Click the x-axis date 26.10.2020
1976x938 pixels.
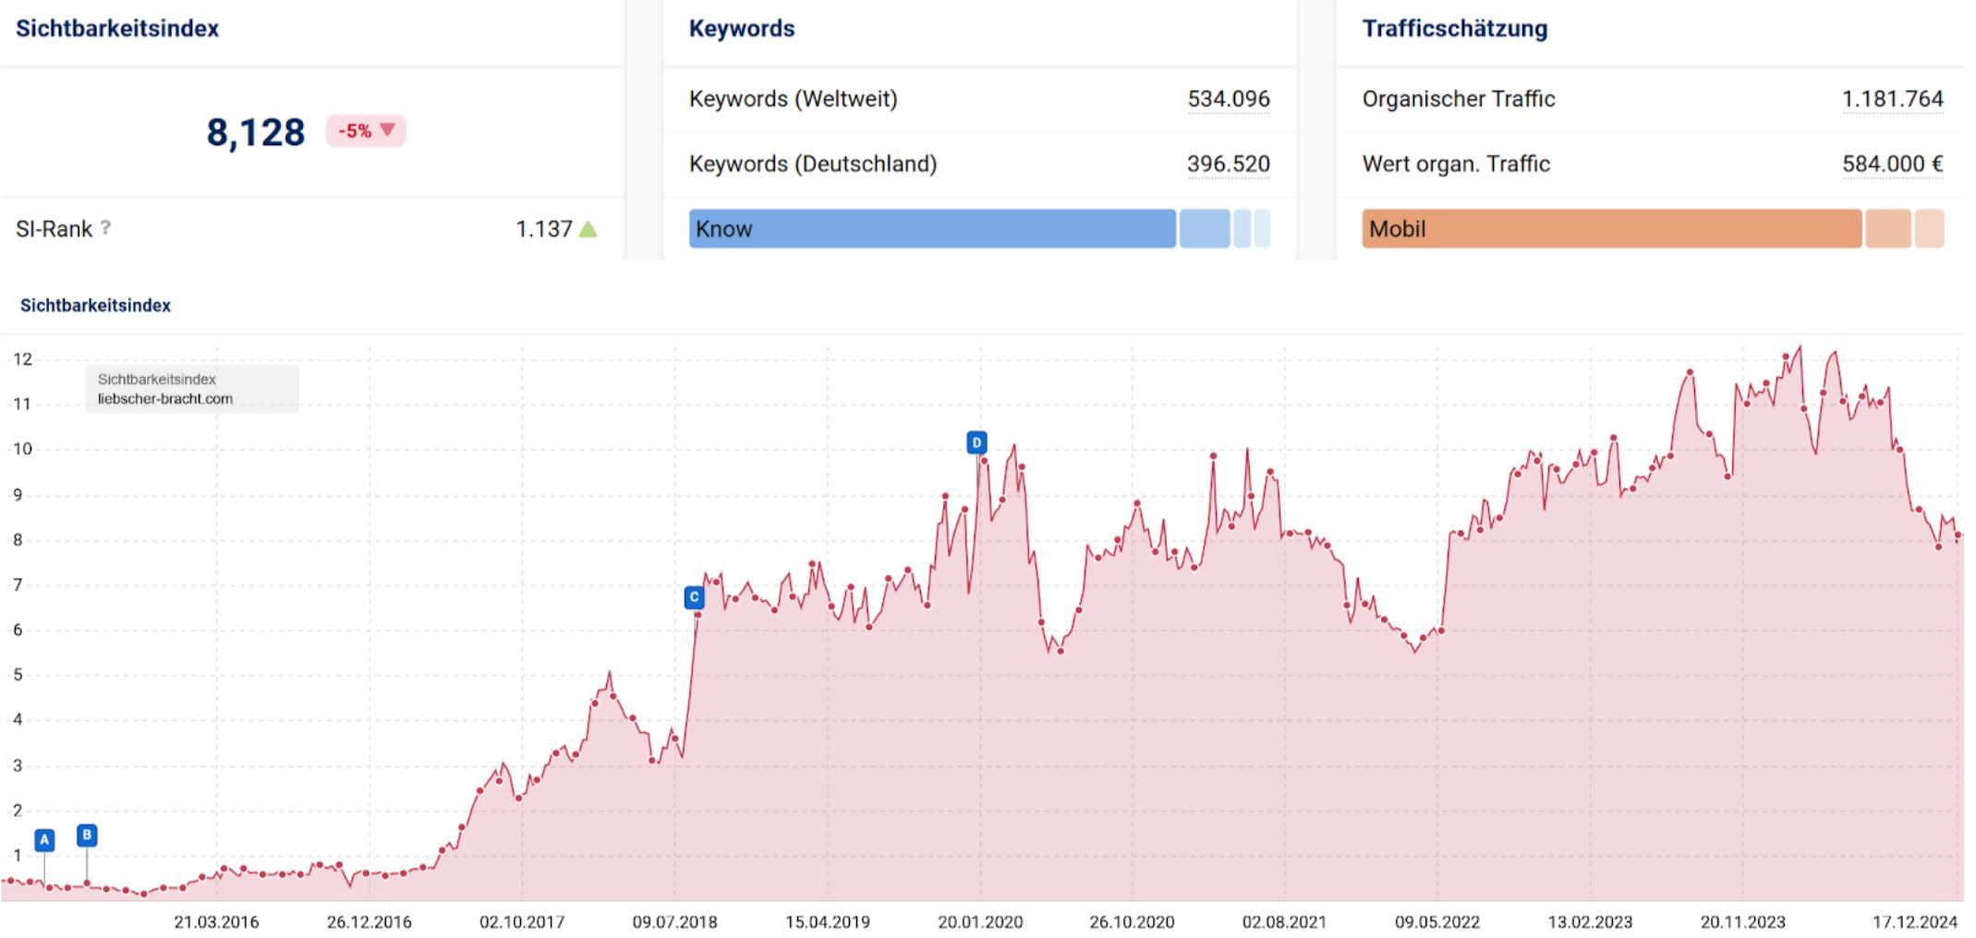[1132, 921]
